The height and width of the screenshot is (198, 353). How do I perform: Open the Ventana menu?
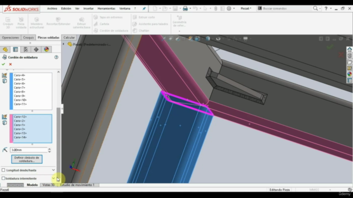point(125,9)
